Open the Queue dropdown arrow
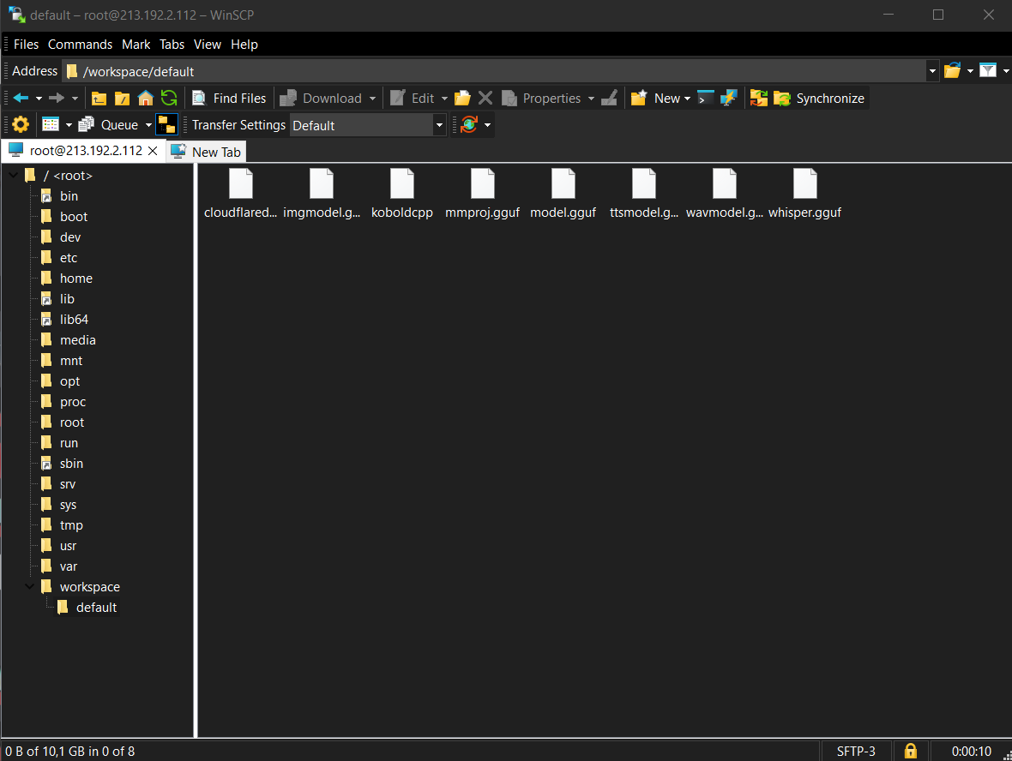 (x=148, y=125)
